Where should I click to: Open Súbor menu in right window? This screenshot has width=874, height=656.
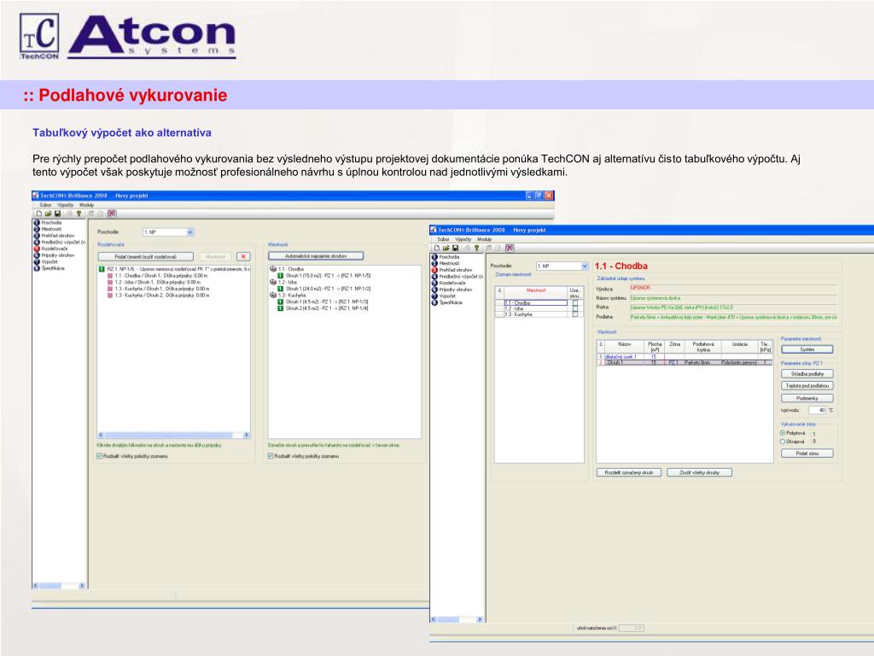coord(443,239)
